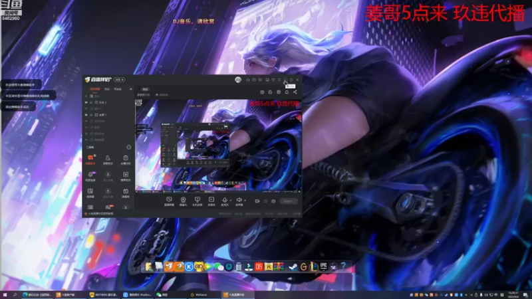The image size is (532, 299).
Task: Click the save disk icon above the preview
Action: 279,92
